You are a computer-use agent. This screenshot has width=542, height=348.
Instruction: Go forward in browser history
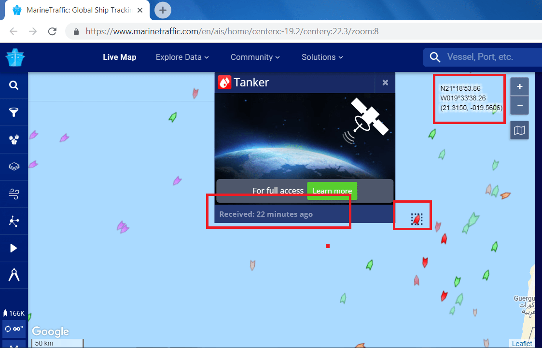coord(33,31)
